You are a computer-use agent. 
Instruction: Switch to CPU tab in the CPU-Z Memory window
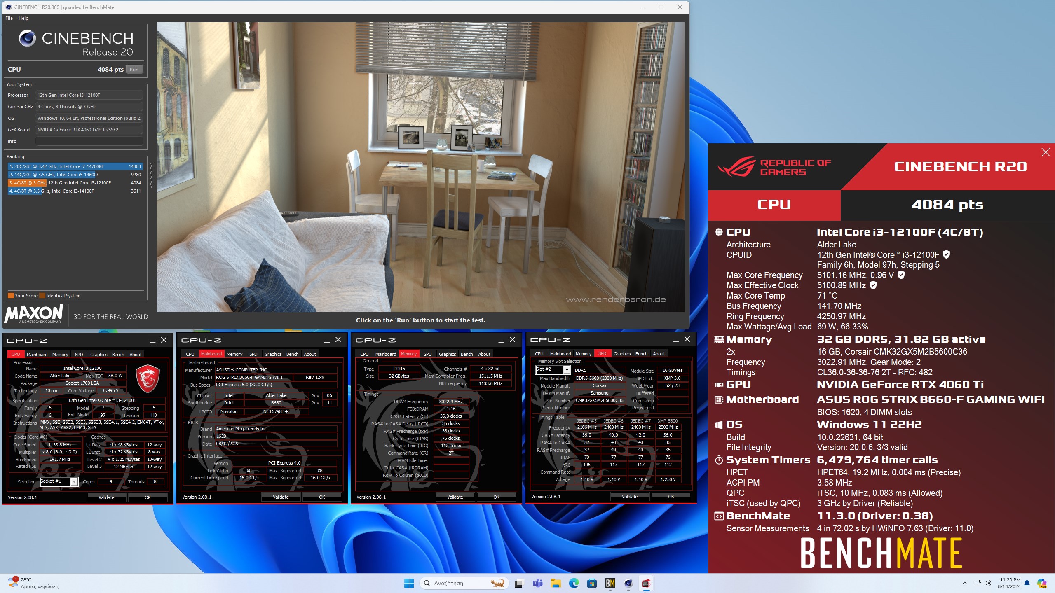[364, 354]
